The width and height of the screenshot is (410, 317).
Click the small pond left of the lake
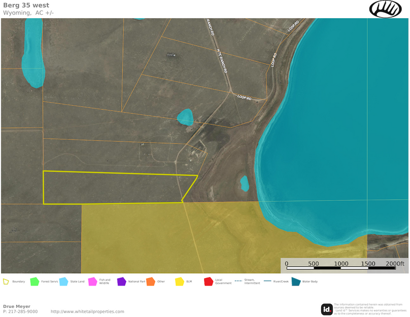[x=244, y=183]
